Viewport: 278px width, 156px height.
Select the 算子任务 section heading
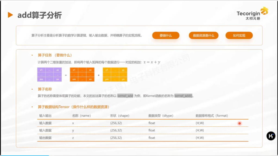coord(55,55)
